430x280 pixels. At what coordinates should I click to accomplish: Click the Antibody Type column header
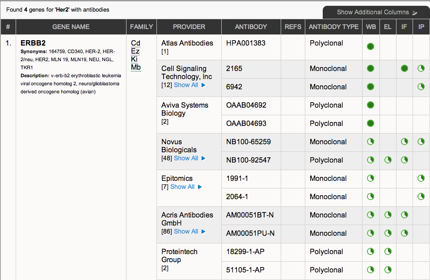click(333, 27)
